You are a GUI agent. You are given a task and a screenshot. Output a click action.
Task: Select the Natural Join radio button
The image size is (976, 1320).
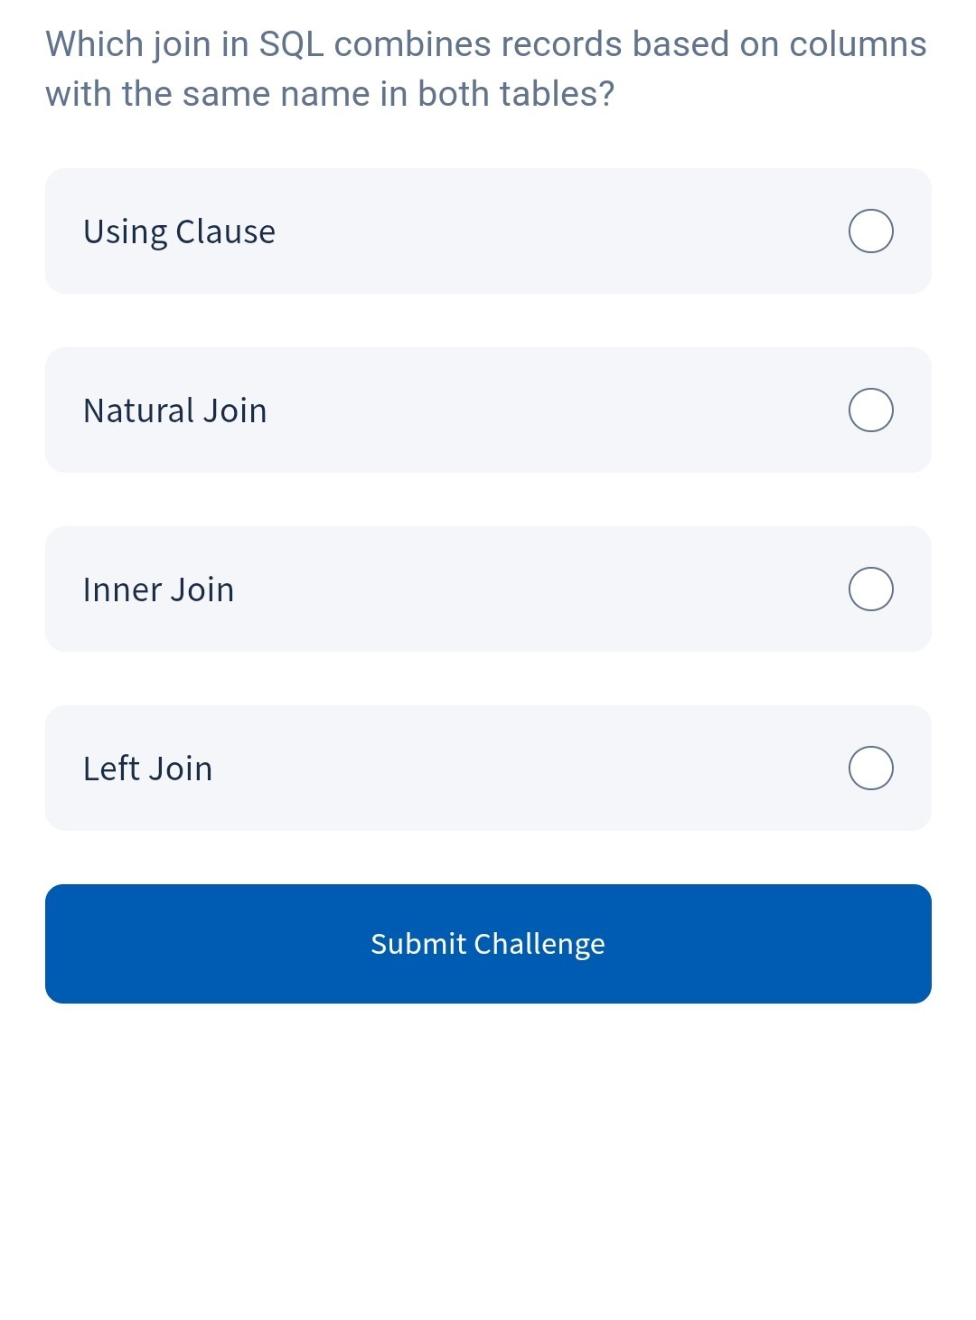pos(870,410)
